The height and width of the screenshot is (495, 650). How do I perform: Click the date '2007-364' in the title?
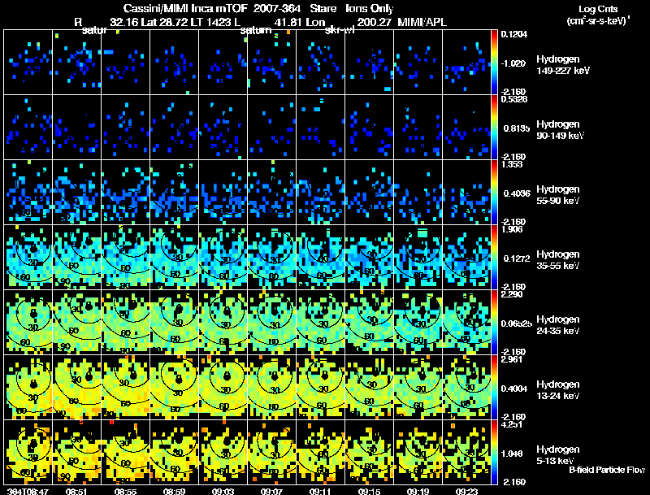click(x=277, y=8)
